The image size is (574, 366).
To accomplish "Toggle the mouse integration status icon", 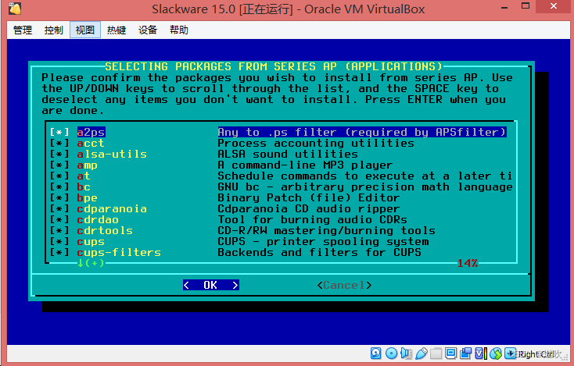I will click(x=496, y=354).
